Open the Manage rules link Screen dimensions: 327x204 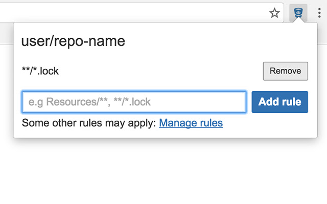pos(191,123)
